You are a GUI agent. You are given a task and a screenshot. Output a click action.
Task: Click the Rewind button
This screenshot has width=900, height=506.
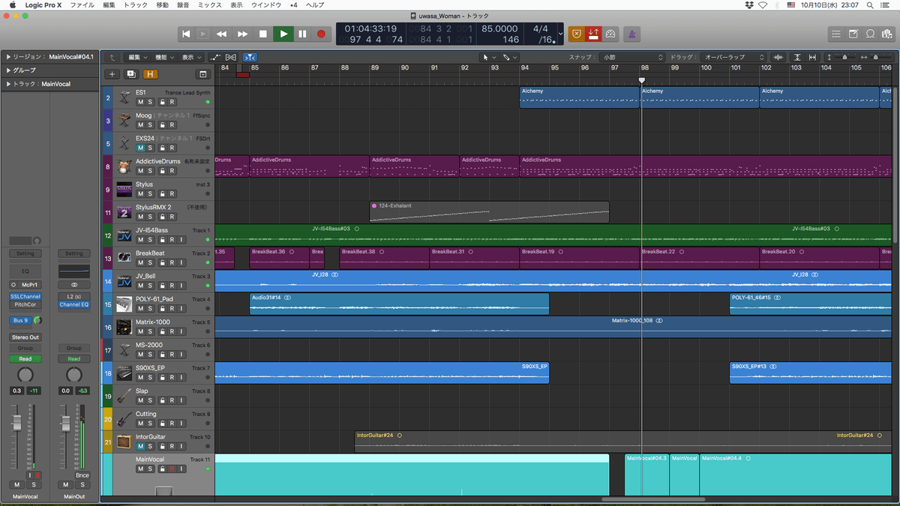[222, 34]
